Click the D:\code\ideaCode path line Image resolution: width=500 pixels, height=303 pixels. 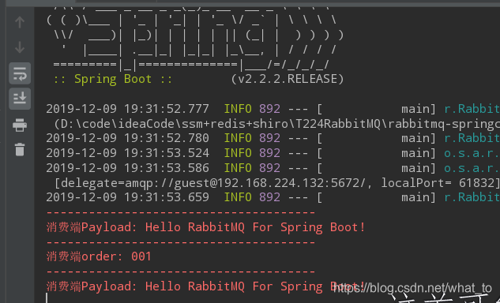click(276, 124)
